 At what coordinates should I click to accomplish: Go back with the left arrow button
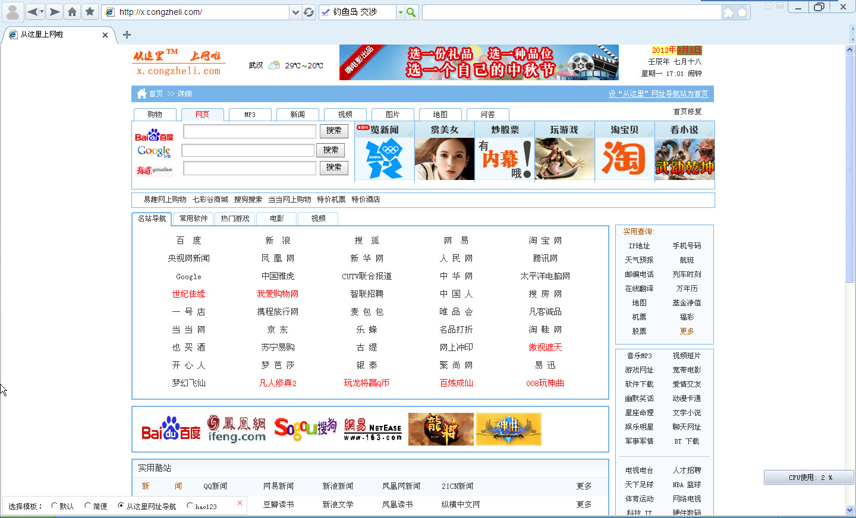coord(32,11)
